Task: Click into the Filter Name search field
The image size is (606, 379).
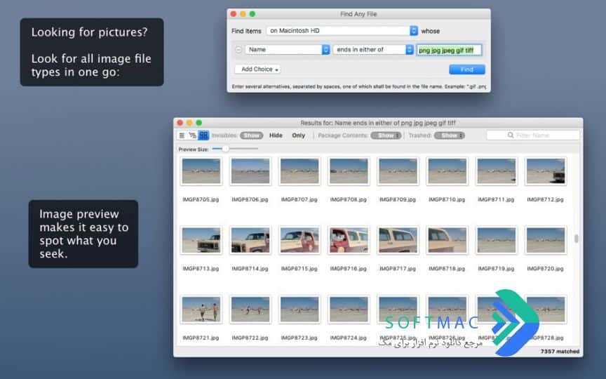Action: pyautogui.click(x=533, y=135)
